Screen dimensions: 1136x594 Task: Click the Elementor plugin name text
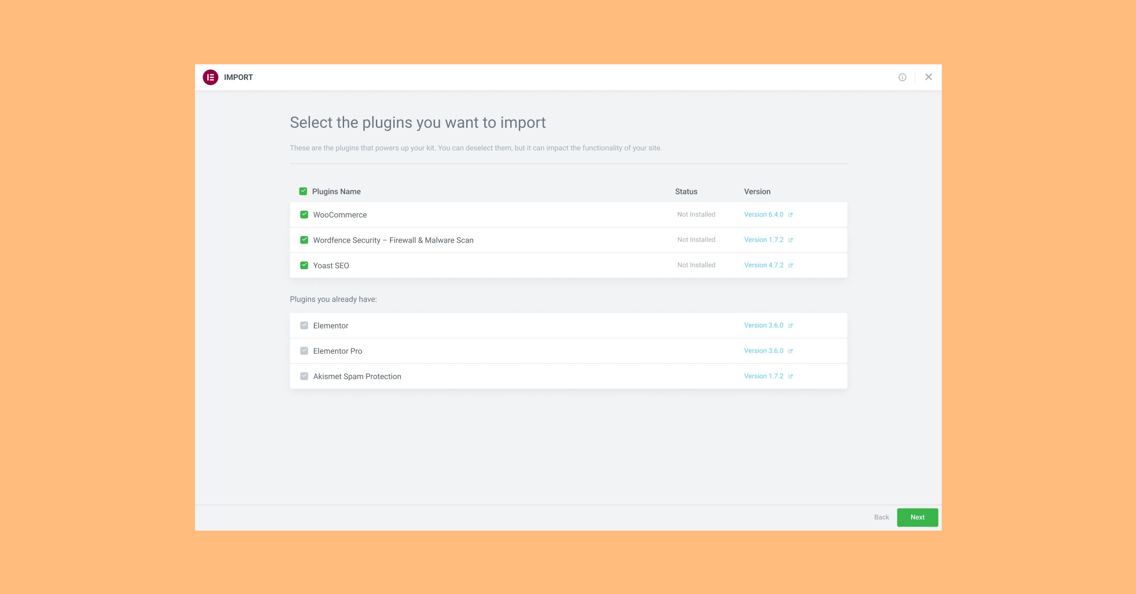(330, 326)
